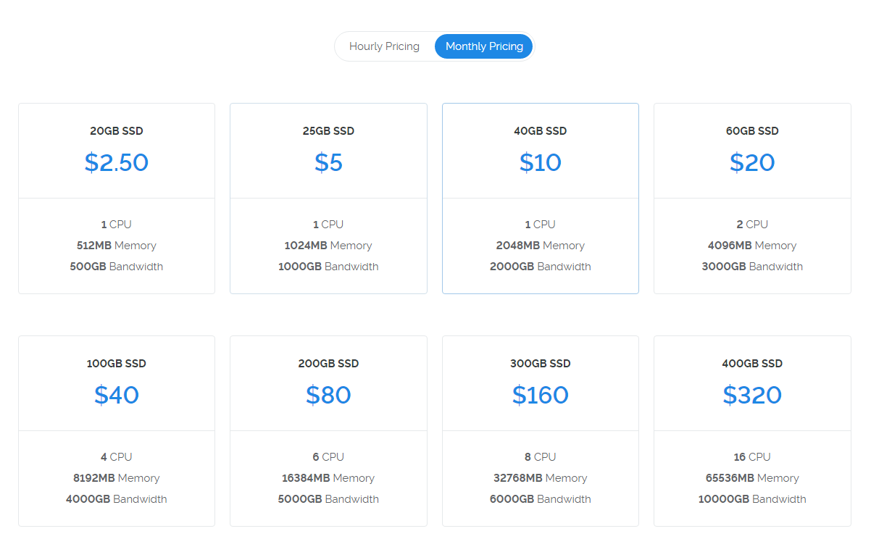The width and height of the screenshot is (871, 547).
Task: Click the $320 plan price
Action: point(752,395)
